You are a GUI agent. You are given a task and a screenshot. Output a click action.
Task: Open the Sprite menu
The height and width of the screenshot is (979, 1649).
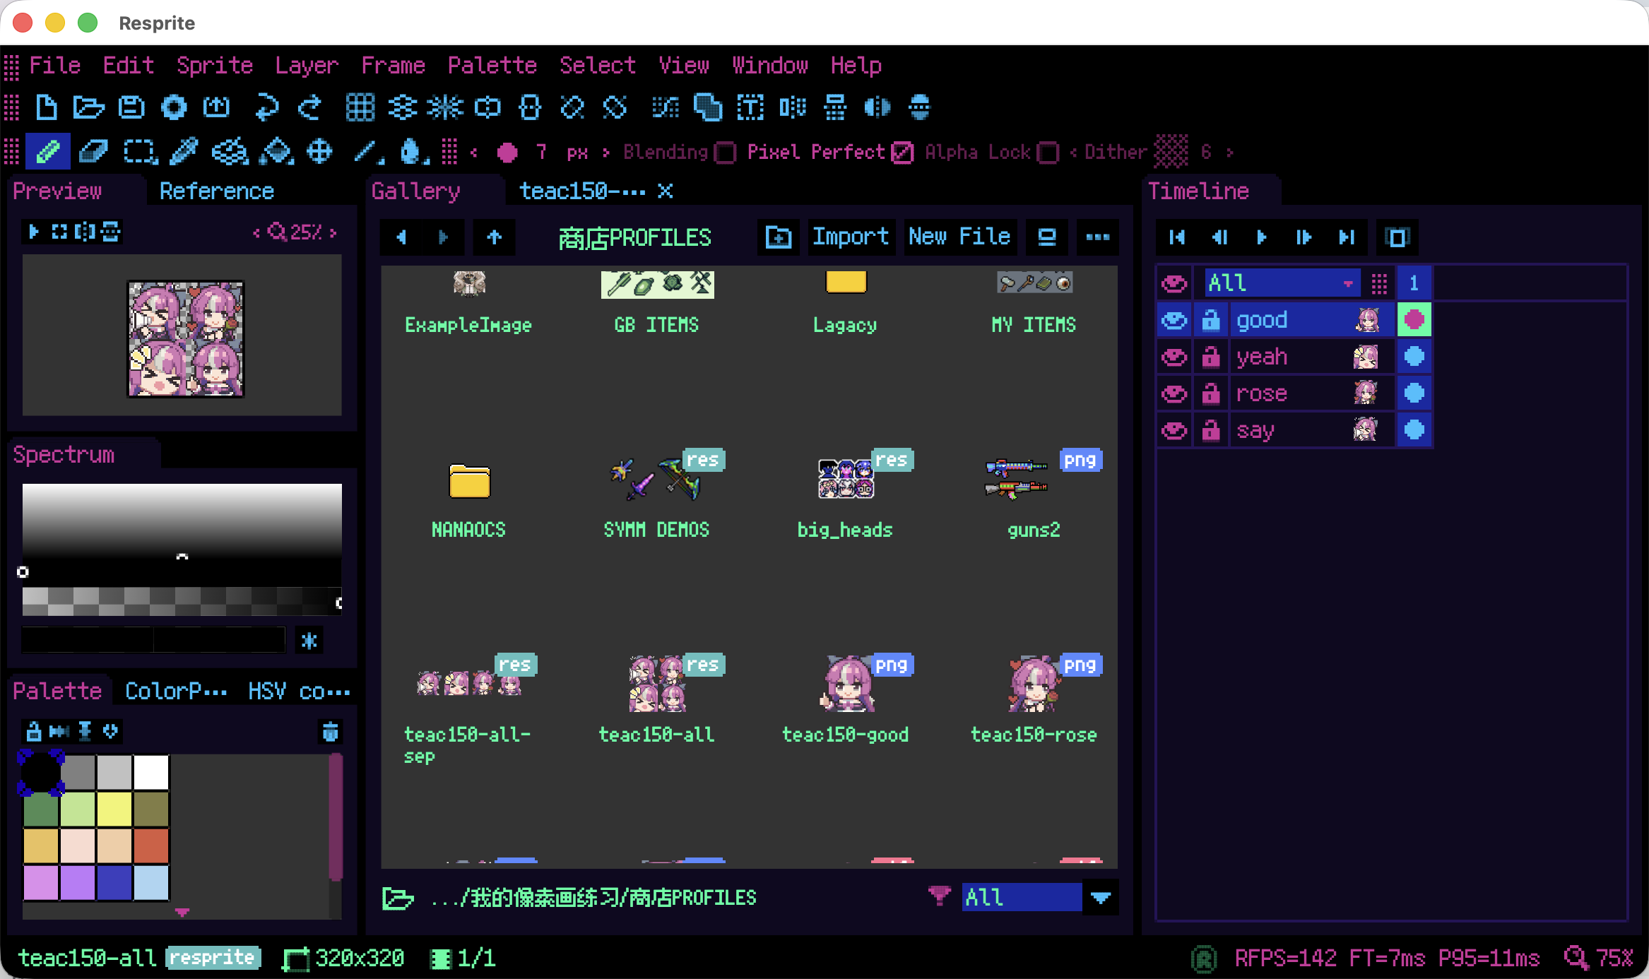point(214,65)
